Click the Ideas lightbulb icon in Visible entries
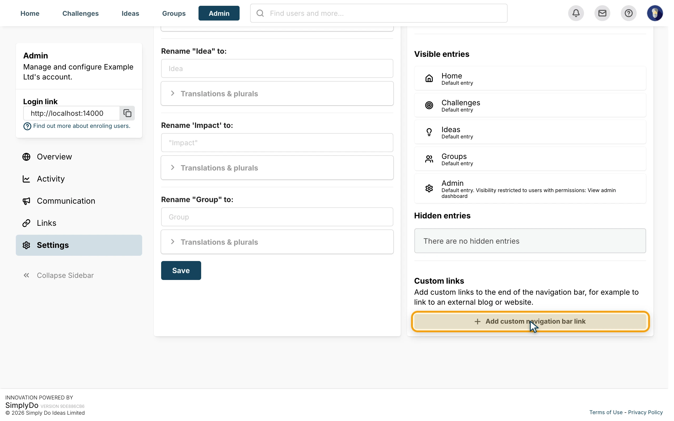This screenshot has height=421, width=674. (429, 132)
